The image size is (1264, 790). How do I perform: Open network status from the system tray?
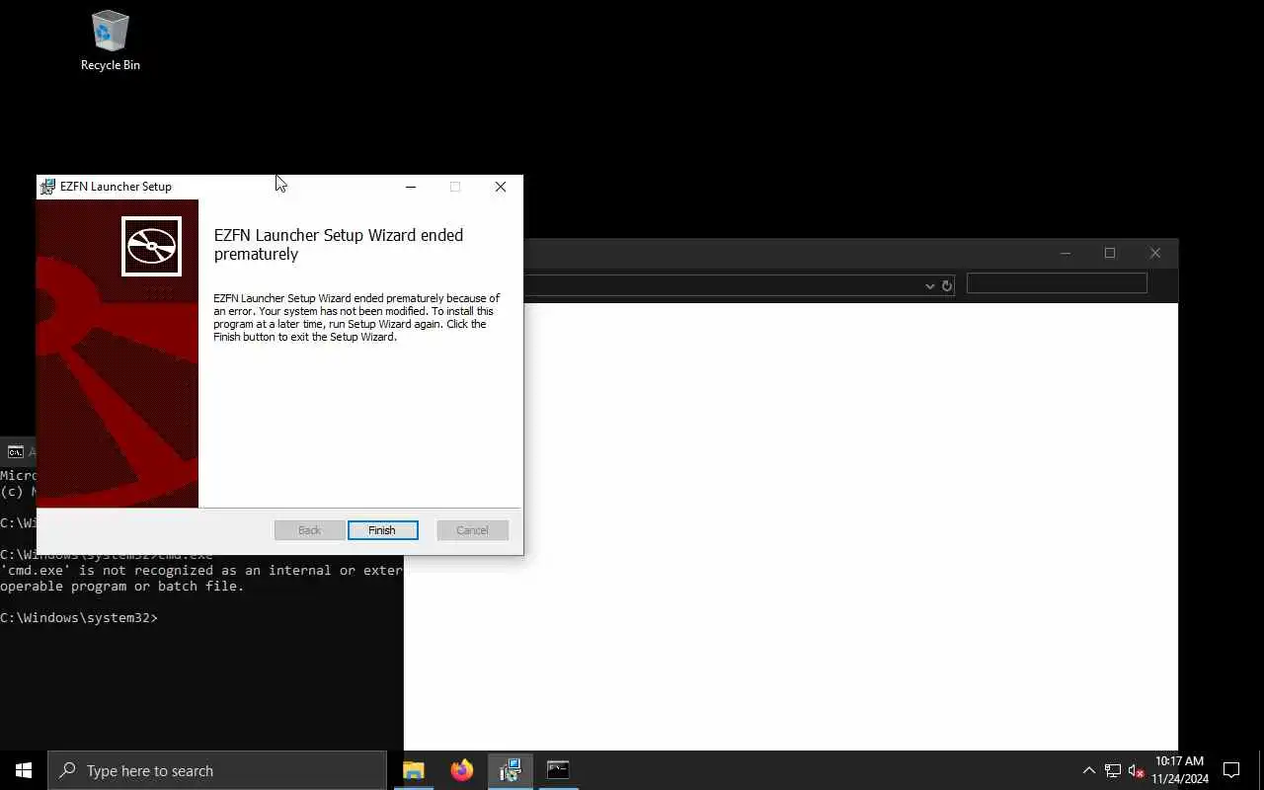coord(1113,770)
